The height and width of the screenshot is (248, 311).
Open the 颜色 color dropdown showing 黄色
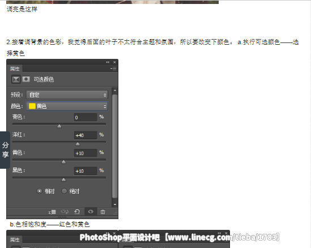coord(67,106)
